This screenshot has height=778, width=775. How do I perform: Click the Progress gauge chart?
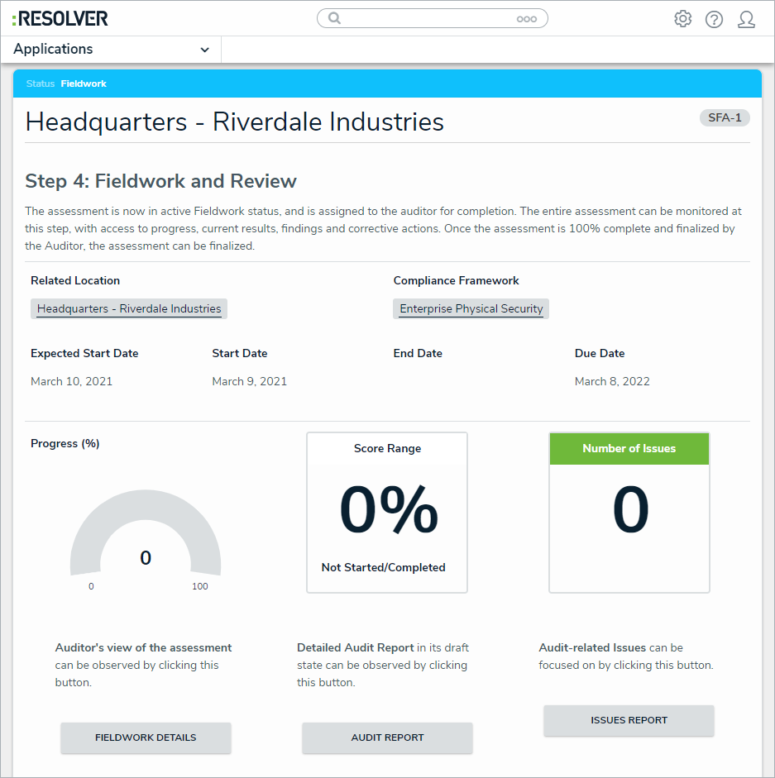click(146, 537)
